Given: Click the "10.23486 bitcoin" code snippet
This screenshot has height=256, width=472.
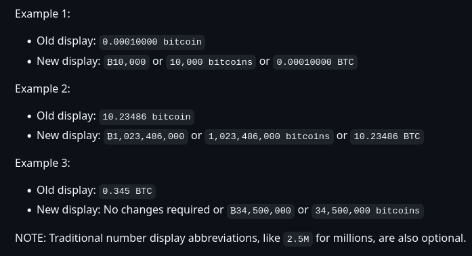Looking at the screenshot, I should pos(146,117).
